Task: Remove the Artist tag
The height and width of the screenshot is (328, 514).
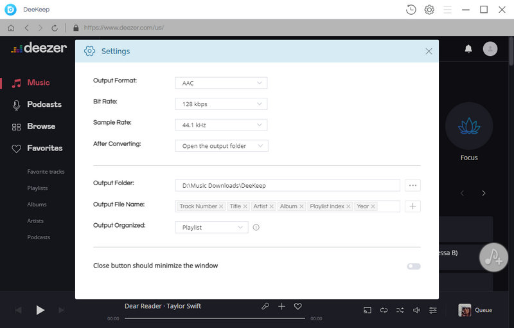Action: [271, 206]
